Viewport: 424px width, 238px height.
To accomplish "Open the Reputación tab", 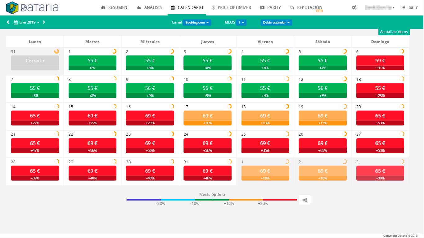I will tap(306, 7).
